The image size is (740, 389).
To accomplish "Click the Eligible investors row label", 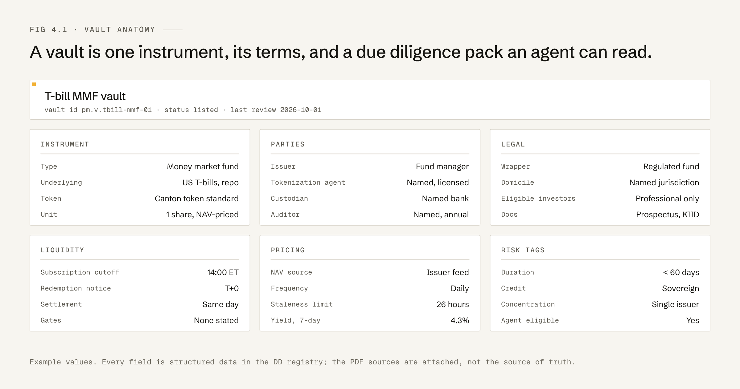I will 538,199.
